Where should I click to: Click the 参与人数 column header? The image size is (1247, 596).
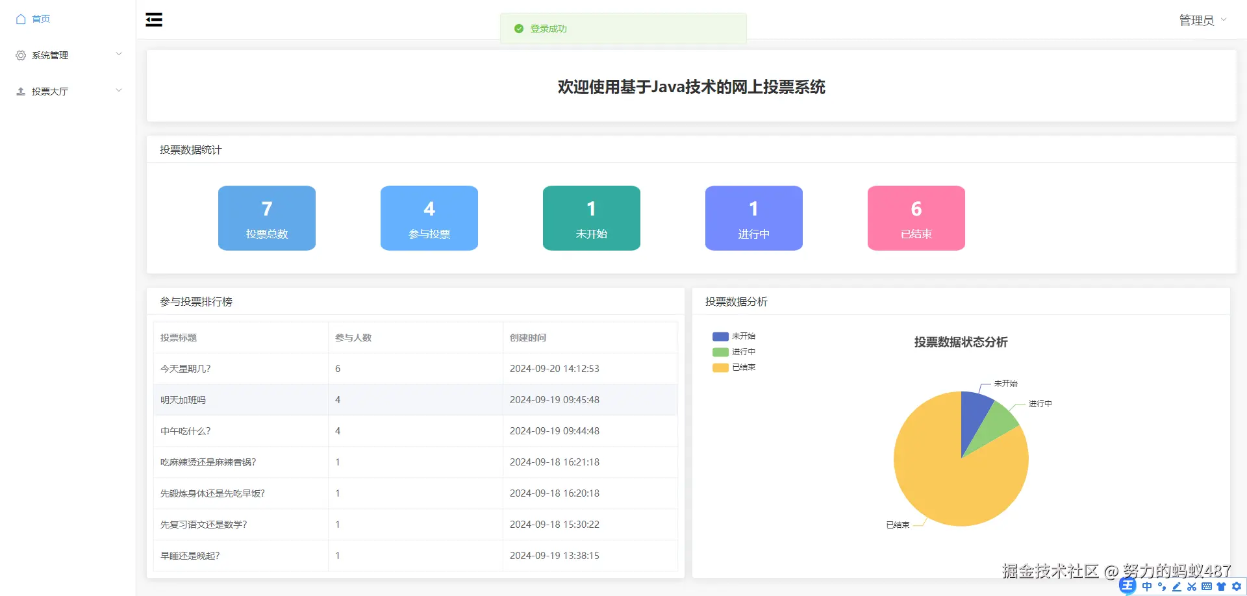[x=353, y=338]
